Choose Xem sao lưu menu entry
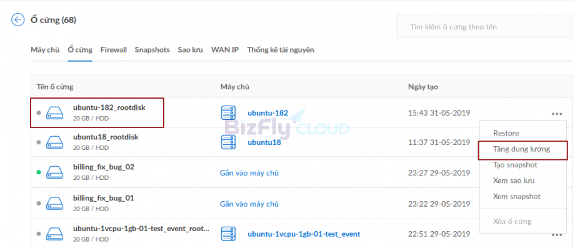The width and height of the screenshot is (575, 248). [x=514, y=181]
